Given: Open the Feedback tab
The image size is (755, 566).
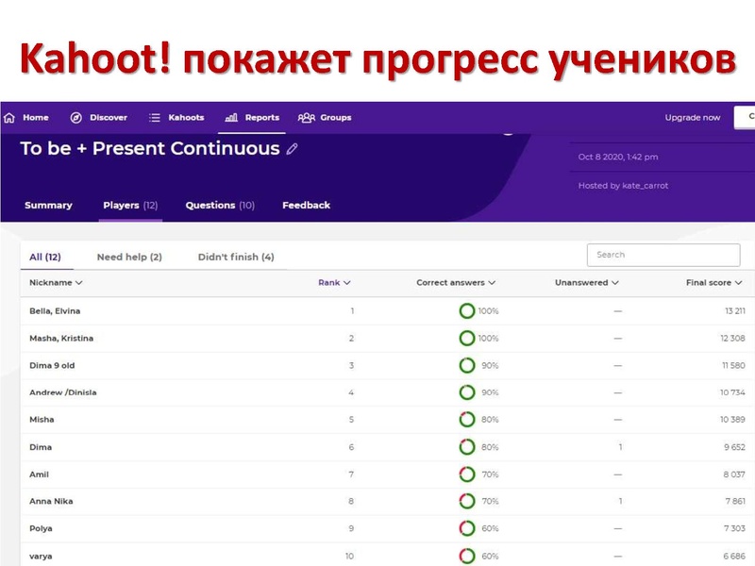Looking at the screenshot, I should 305,205.
